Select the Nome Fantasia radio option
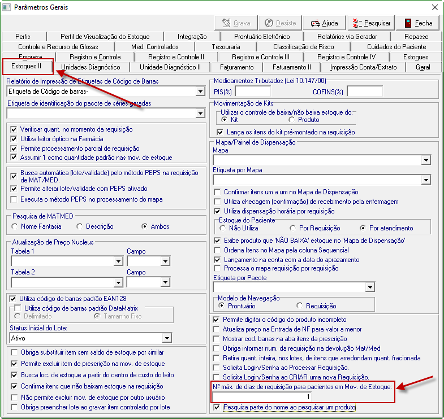Image resolution: width=444 pixels, height=419 pixels. point(15,226)
